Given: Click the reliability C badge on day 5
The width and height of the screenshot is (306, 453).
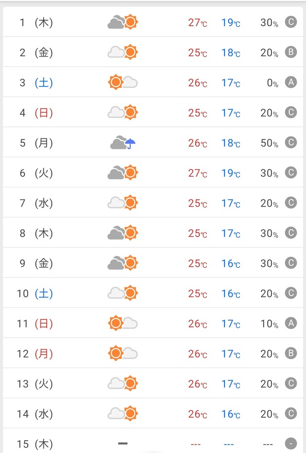Looking at the screenshot, I should click(x=291, y=142).
